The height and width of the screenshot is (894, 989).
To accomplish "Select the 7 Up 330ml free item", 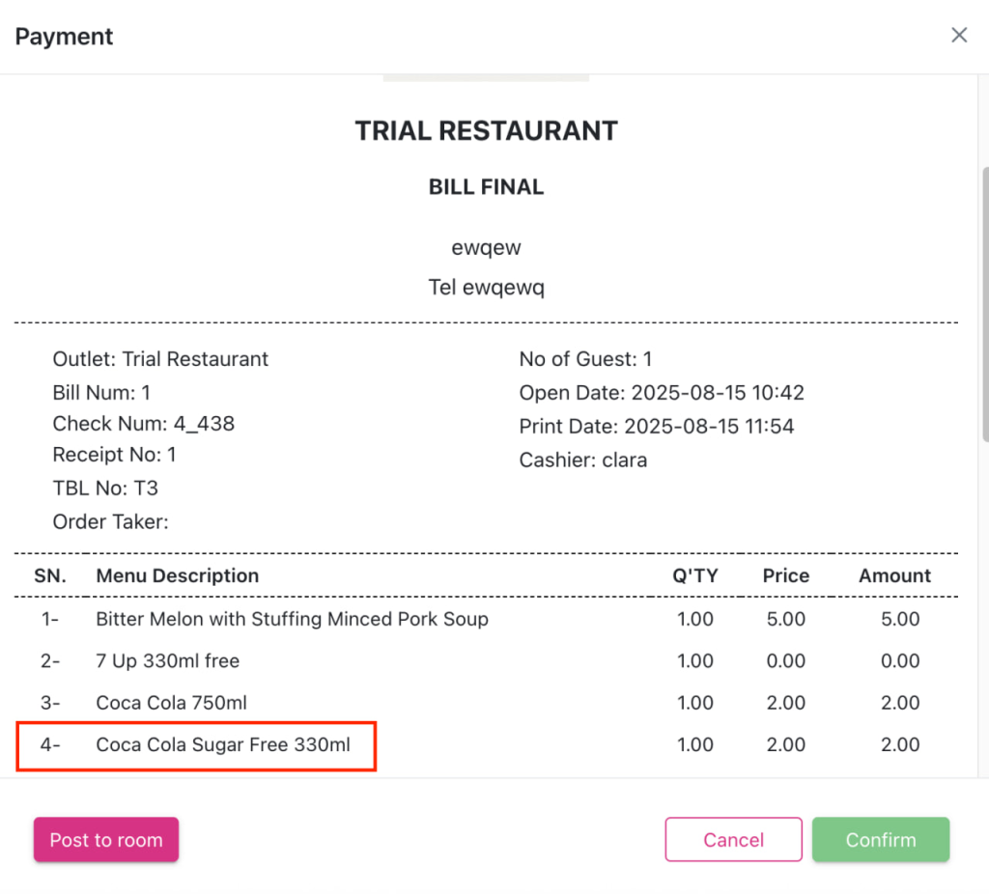I will (x=167, y=661).
